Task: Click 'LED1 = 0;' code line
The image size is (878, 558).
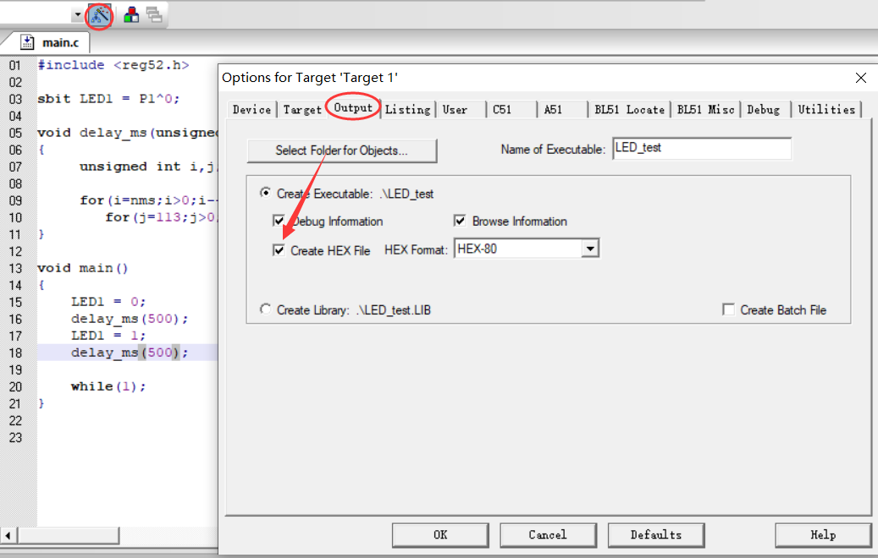Action: pos(108,302)
